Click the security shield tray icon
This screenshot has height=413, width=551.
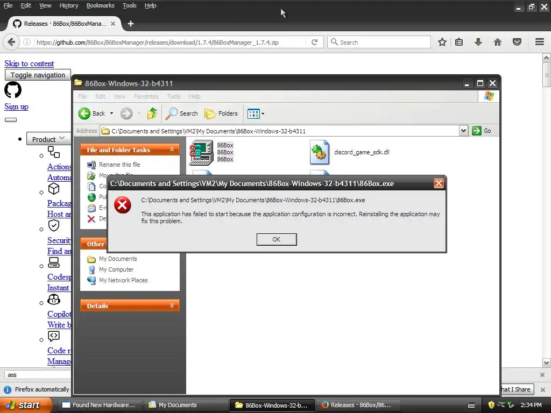491,405
